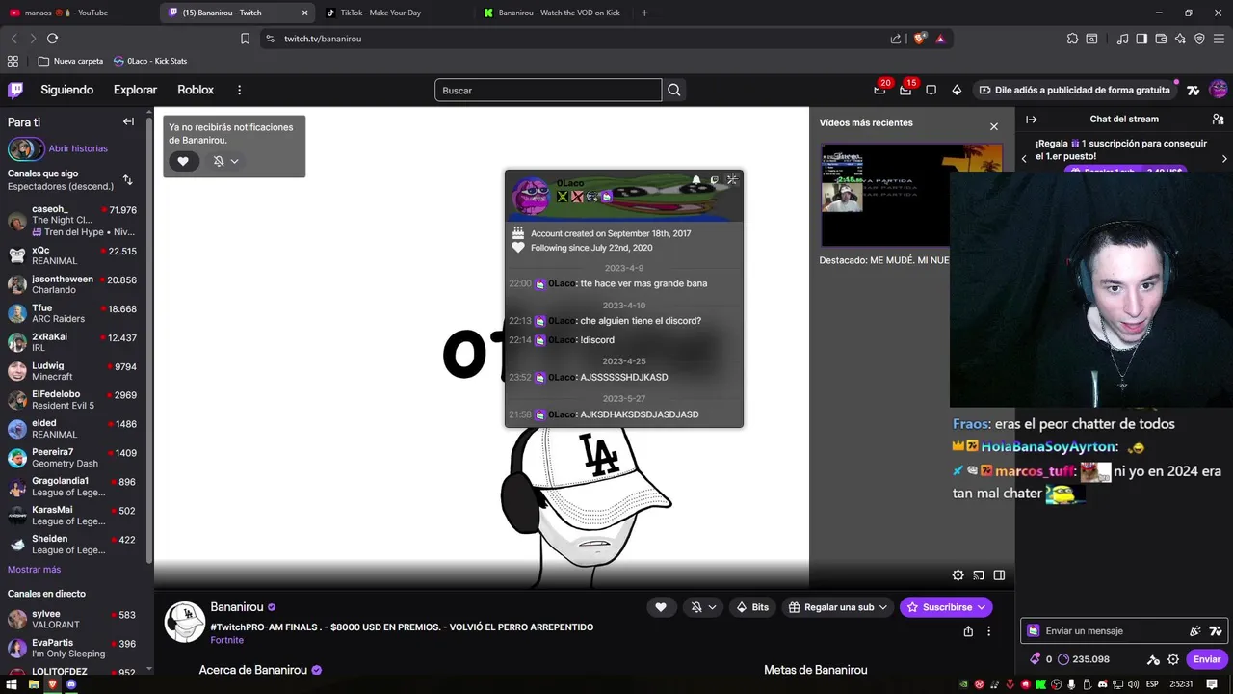This screenshot has width=1233, height=694.
Task: Open the three-dot more menu next to Roblox
Action: click(240, 90)
